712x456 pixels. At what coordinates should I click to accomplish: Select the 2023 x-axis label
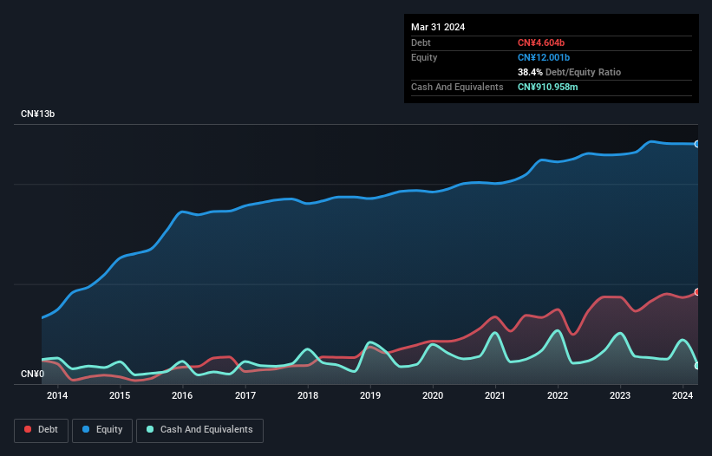coord(620,395)
